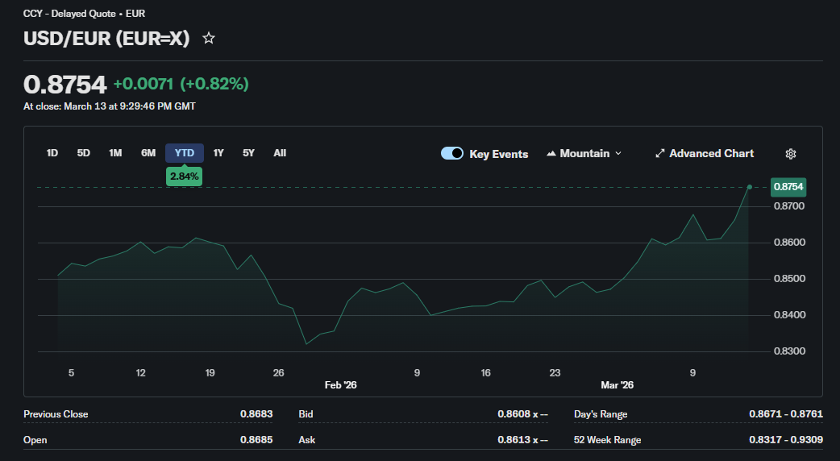Switch to the 6M range
Image resolution: width=840 pixels, height=461 pixels.
point(148,153)
